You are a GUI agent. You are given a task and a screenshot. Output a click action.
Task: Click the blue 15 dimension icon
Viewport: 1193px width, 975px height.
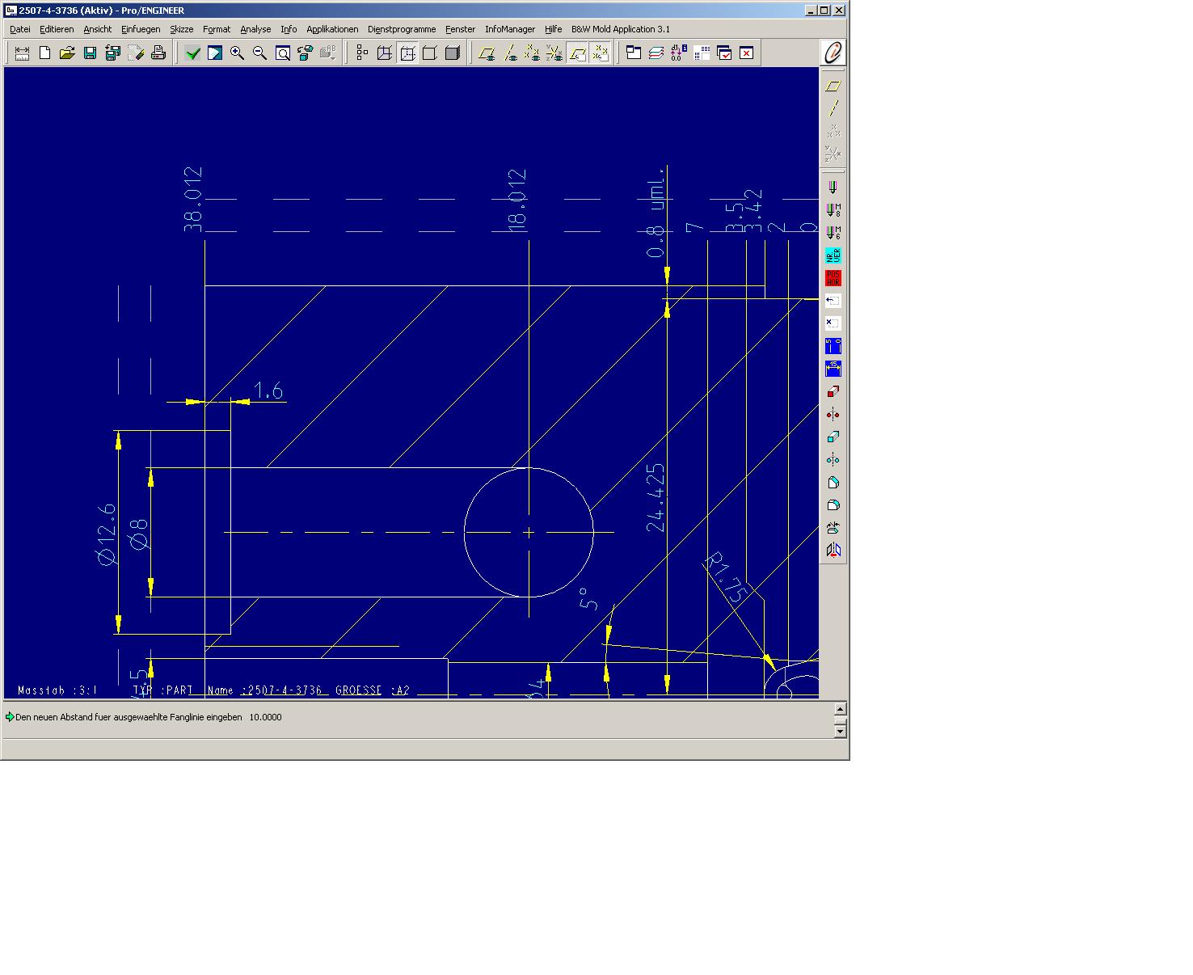point(833,369)
